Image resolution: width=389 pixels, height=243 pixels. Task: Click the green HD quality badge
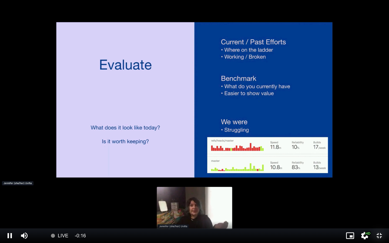368,234
